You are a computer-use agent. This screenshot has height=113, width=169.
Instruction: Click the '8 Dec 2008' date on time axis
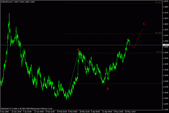(5, 112)
